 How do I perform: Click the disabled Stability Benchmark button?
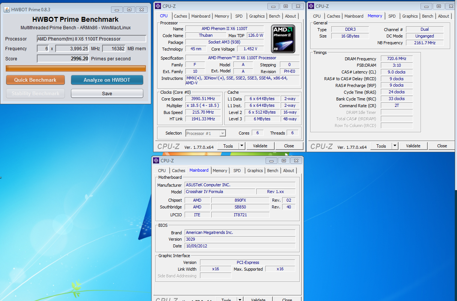(x=35, y=93)
